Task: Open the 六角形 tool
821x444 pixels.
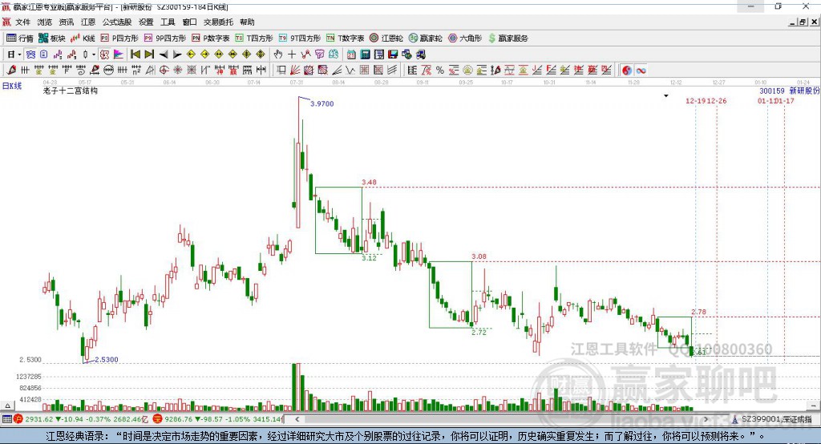Action: 465,38
